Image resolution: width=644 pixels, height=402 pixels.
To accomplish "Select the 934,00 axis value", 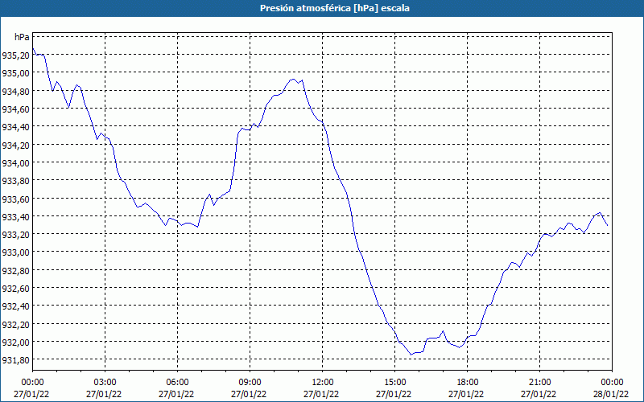I will click(15, 163).
